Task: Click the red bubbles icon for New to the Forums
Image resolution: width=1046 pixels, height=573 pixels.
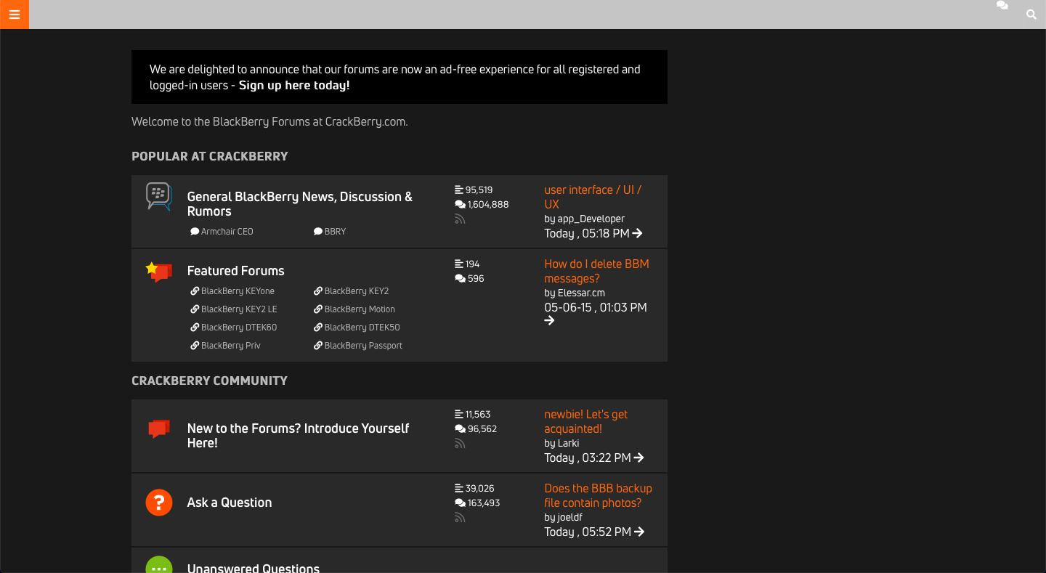Action: click(158, 428)
